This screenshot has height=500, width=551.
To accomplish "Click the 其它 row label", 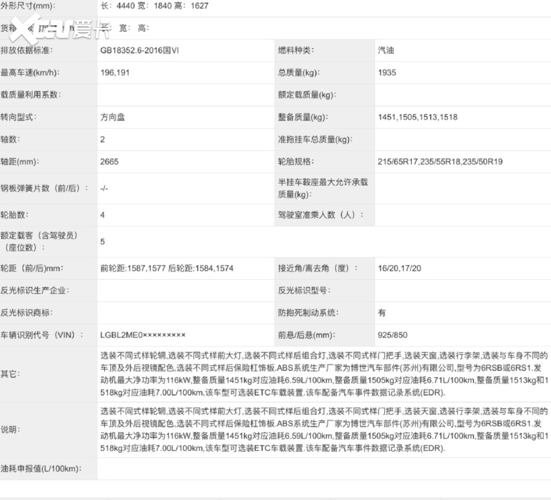I will (9, 374).
